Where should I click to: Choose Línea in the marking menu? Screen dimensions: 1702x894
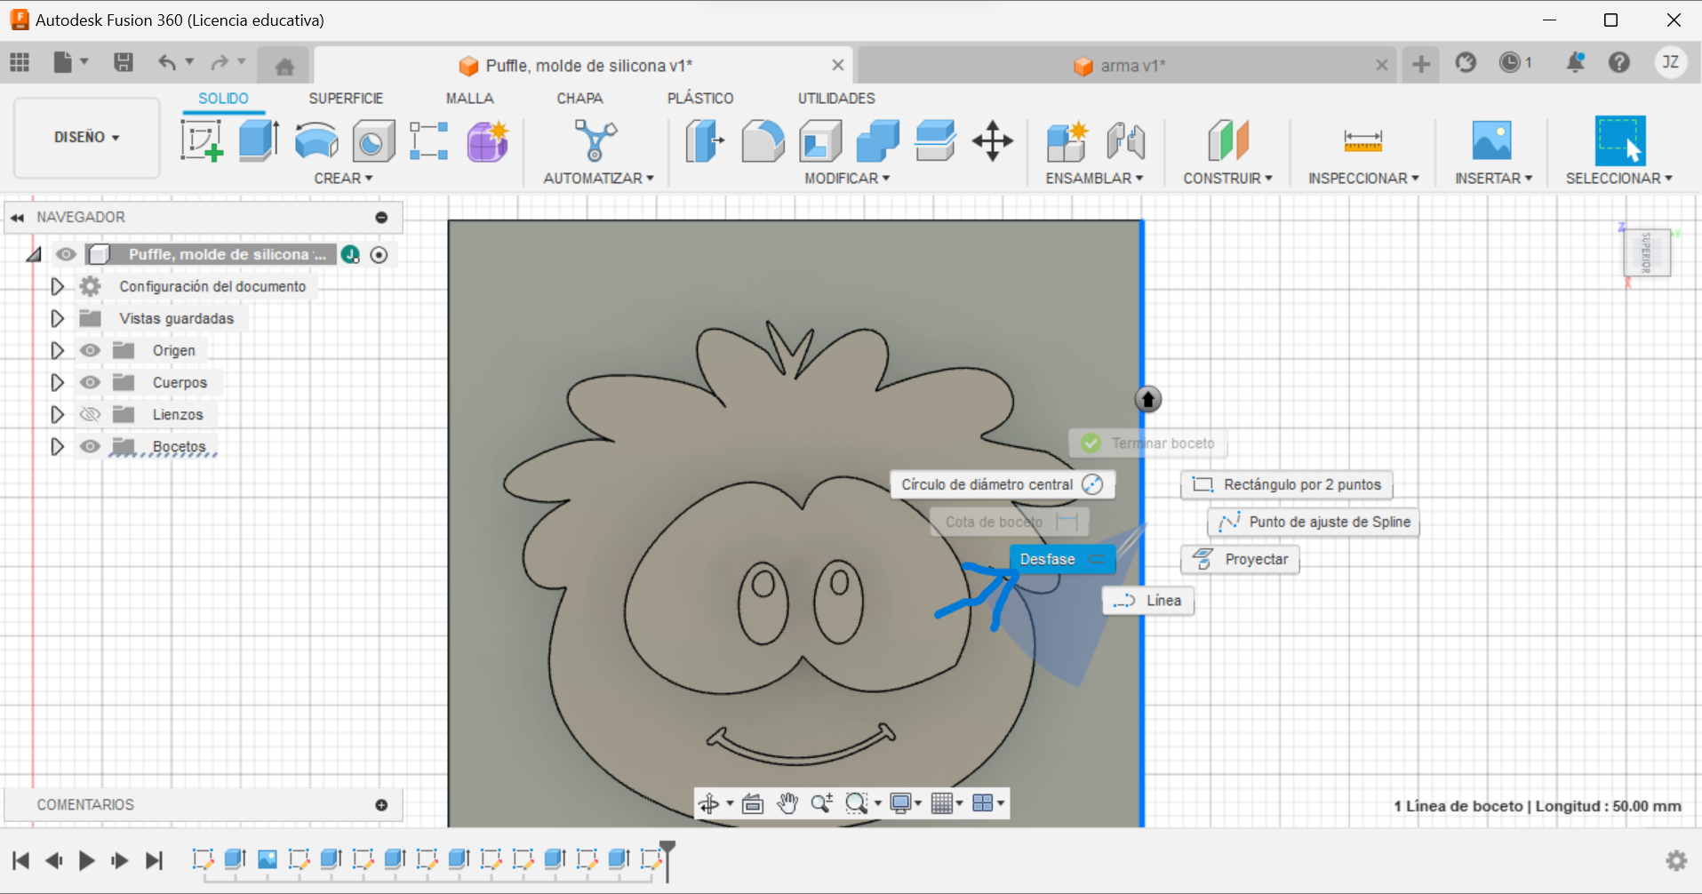pos(1148,601)
